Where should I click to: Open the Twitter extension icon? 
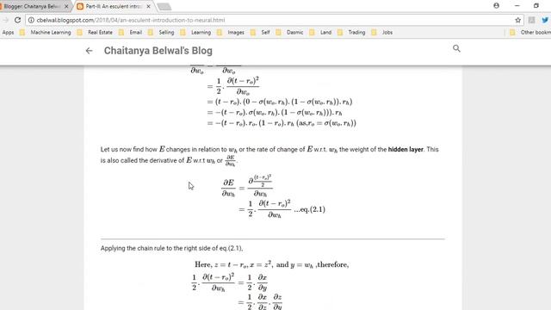point(545,20)
